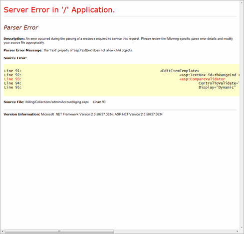
Task: Click the horizontal scrollbar right arrow
Action: [237, 231]
